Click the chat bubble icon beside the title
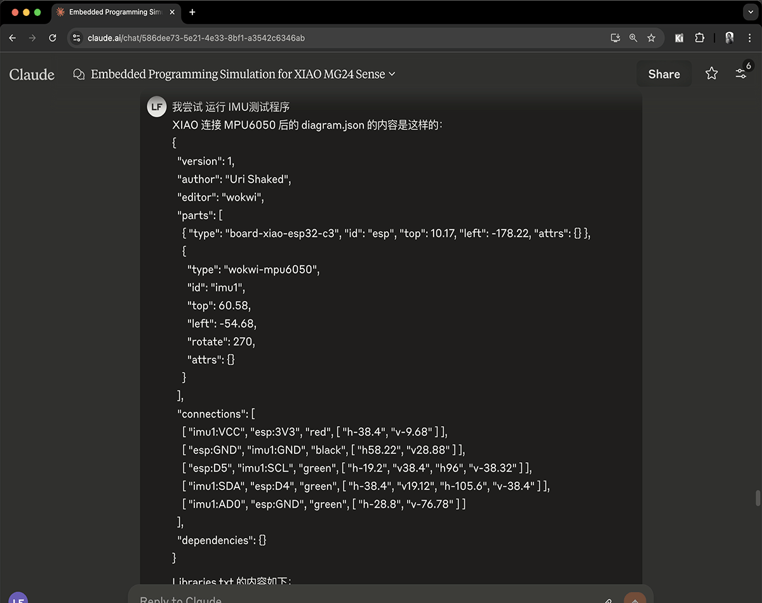 [x=79, y=74]
